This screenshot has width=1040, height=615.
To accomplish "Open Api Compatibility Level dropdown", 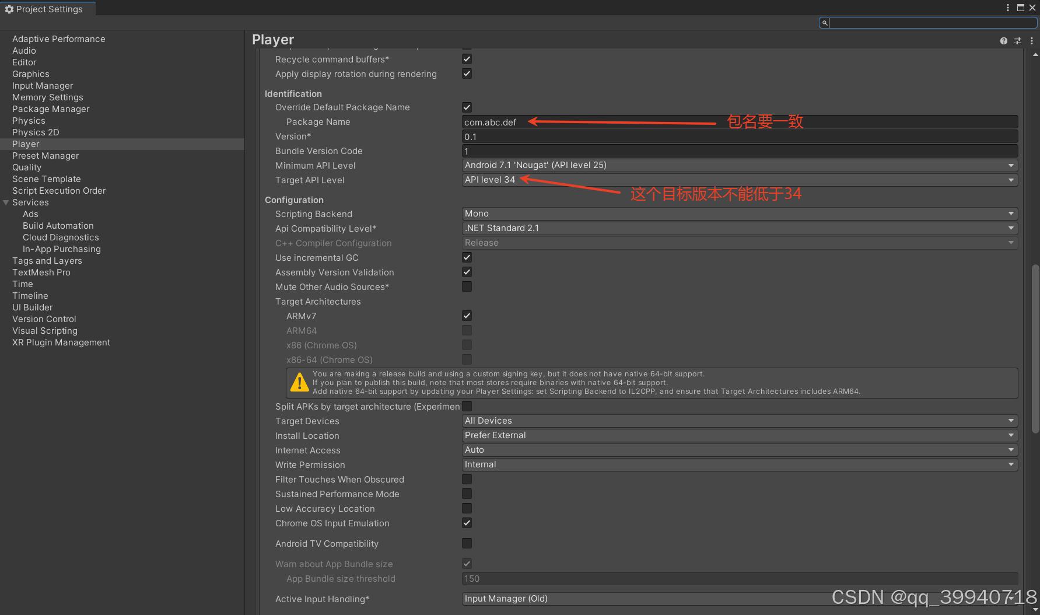I will (740, 228).
